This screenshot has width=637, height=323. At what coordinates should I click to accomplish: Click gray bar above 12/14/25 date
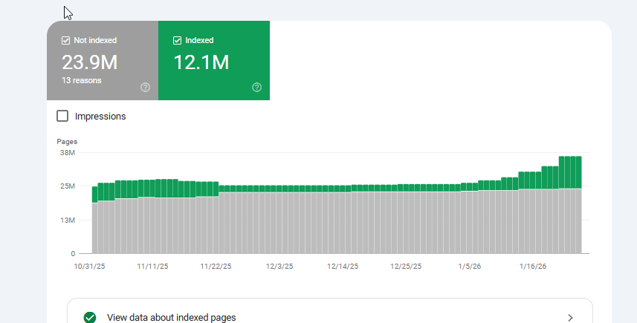[x=343, y=223]
